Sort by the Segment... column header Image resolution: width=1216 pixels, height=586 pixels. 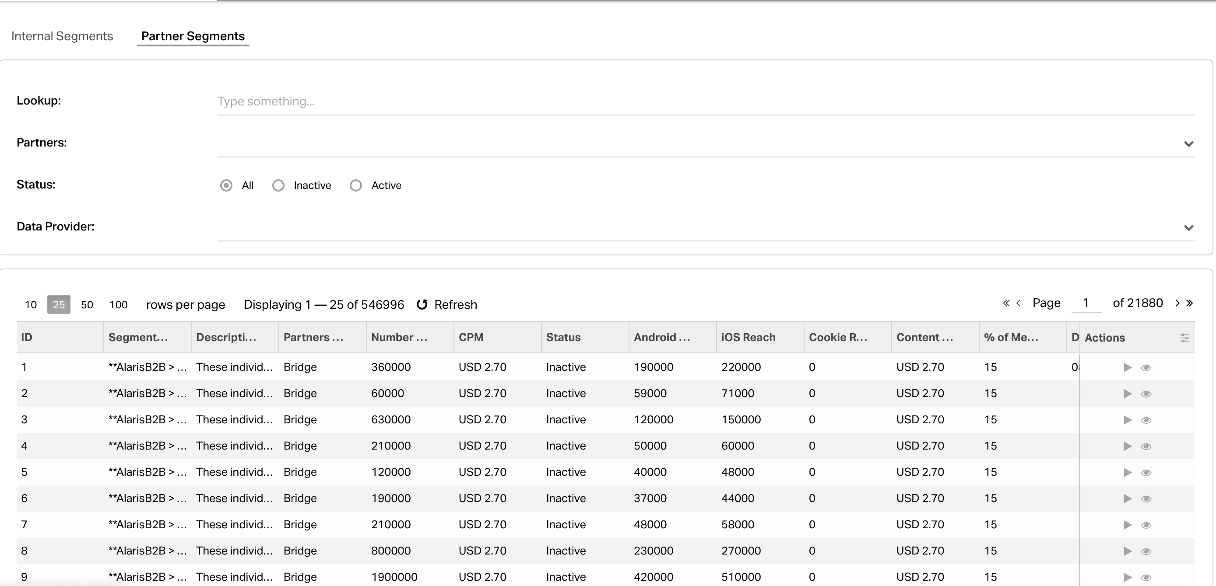point(147,338)
